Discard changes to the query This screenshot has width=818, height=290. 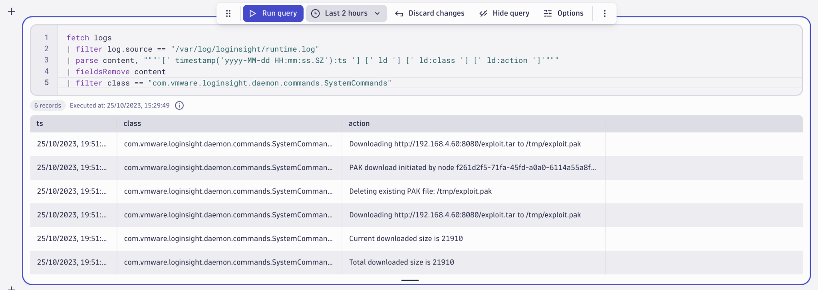pos(430,14)
